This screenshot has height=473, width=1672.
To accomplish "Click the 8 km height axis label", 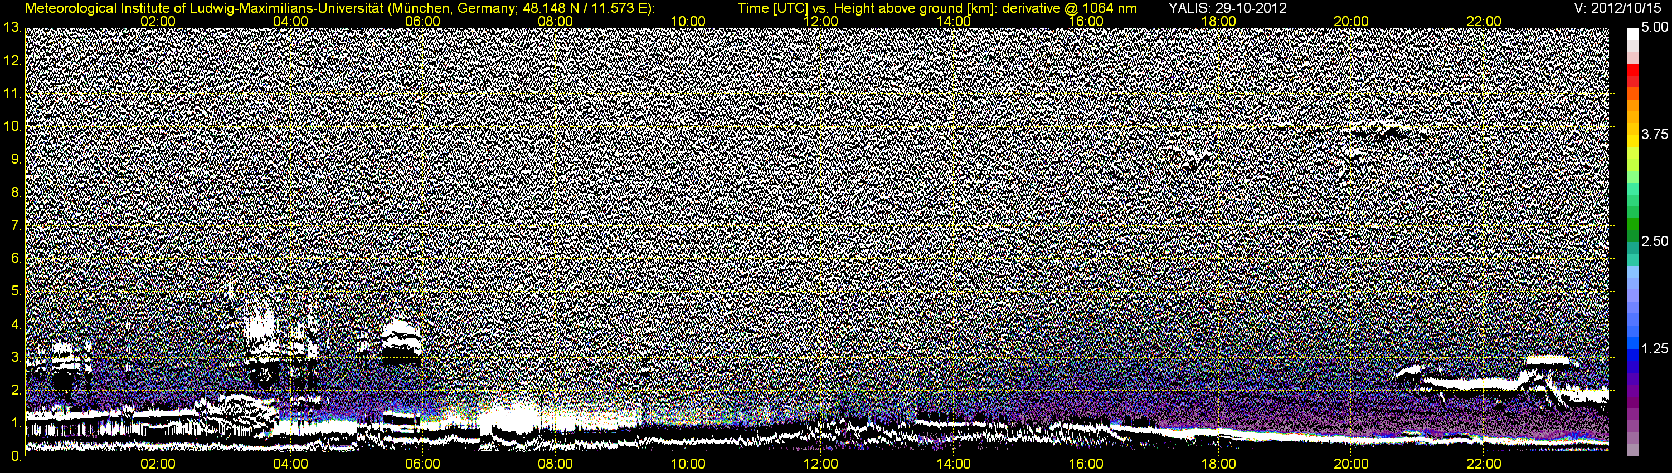I will pos(16,193).
